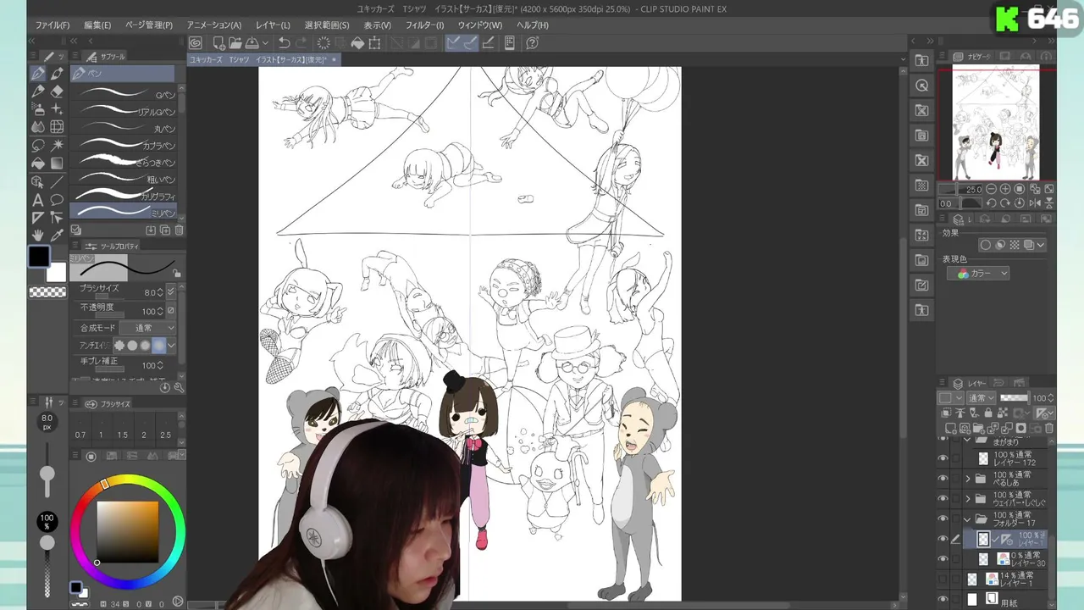
Task: Select the Blend tool
Action: (x=38, y=127)
